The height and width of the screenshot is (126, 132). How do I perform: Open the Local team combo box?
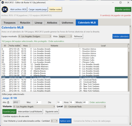coord(85,107)
